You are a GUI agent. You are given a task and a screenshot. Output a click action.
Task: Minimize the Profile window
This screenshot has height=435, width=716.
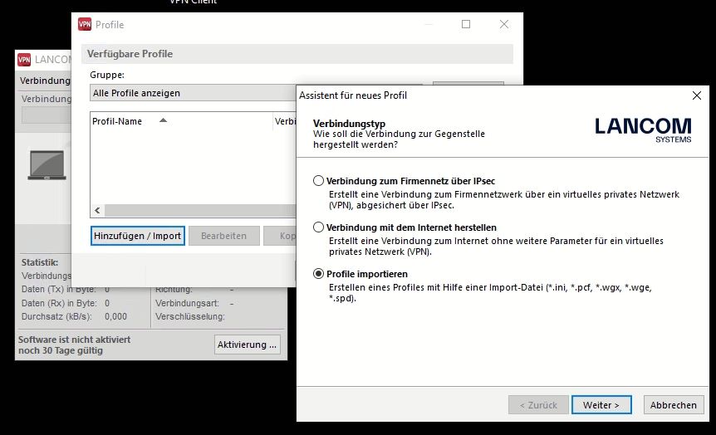[428, 25]
